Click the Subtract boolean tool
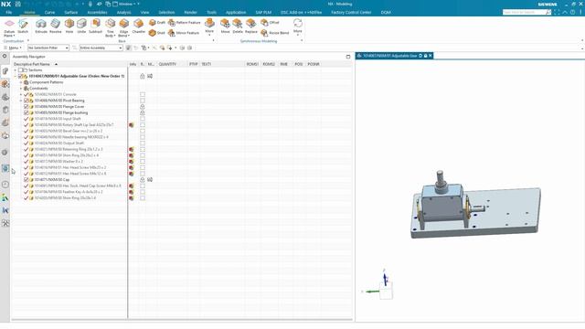585x329 pixels. (x=95, y=27)
